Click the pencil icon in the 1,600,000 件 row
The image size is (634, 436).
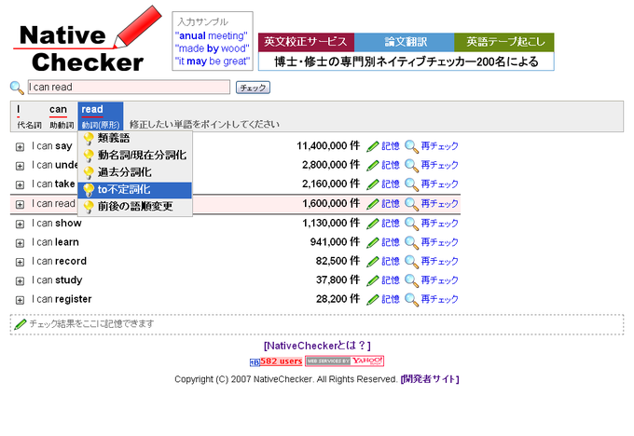coord(372,204)
